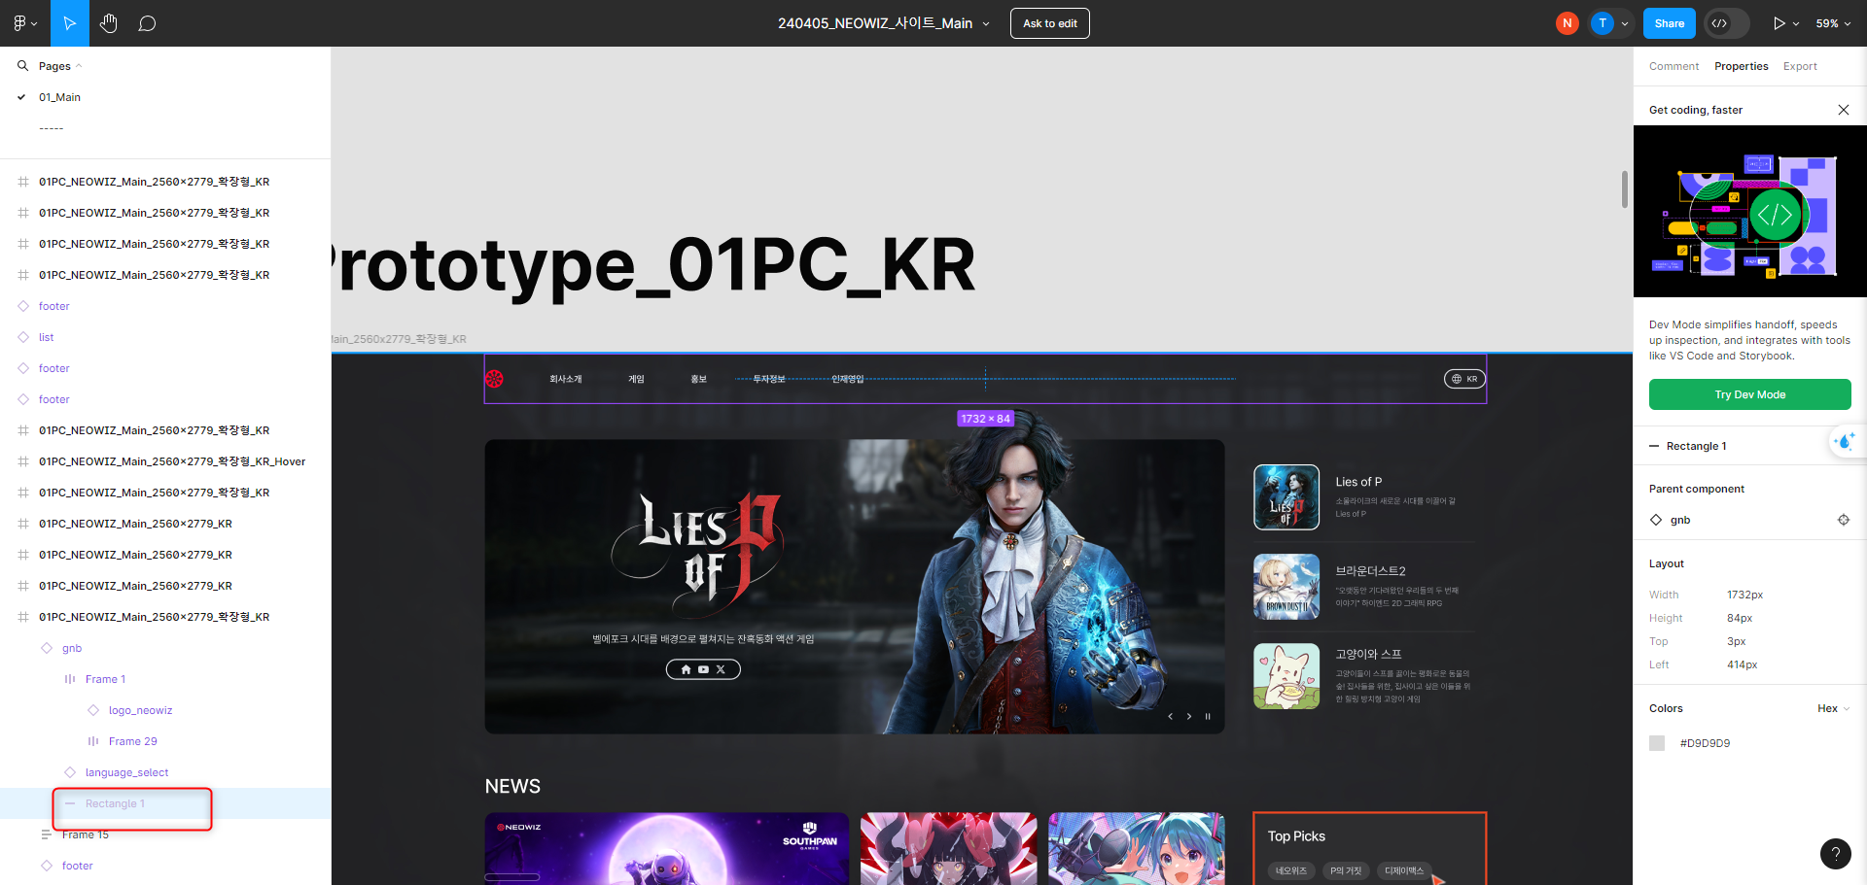Click the next slide arrow in banner
Screen dimensions: 1867x885
pos(1189,716)
